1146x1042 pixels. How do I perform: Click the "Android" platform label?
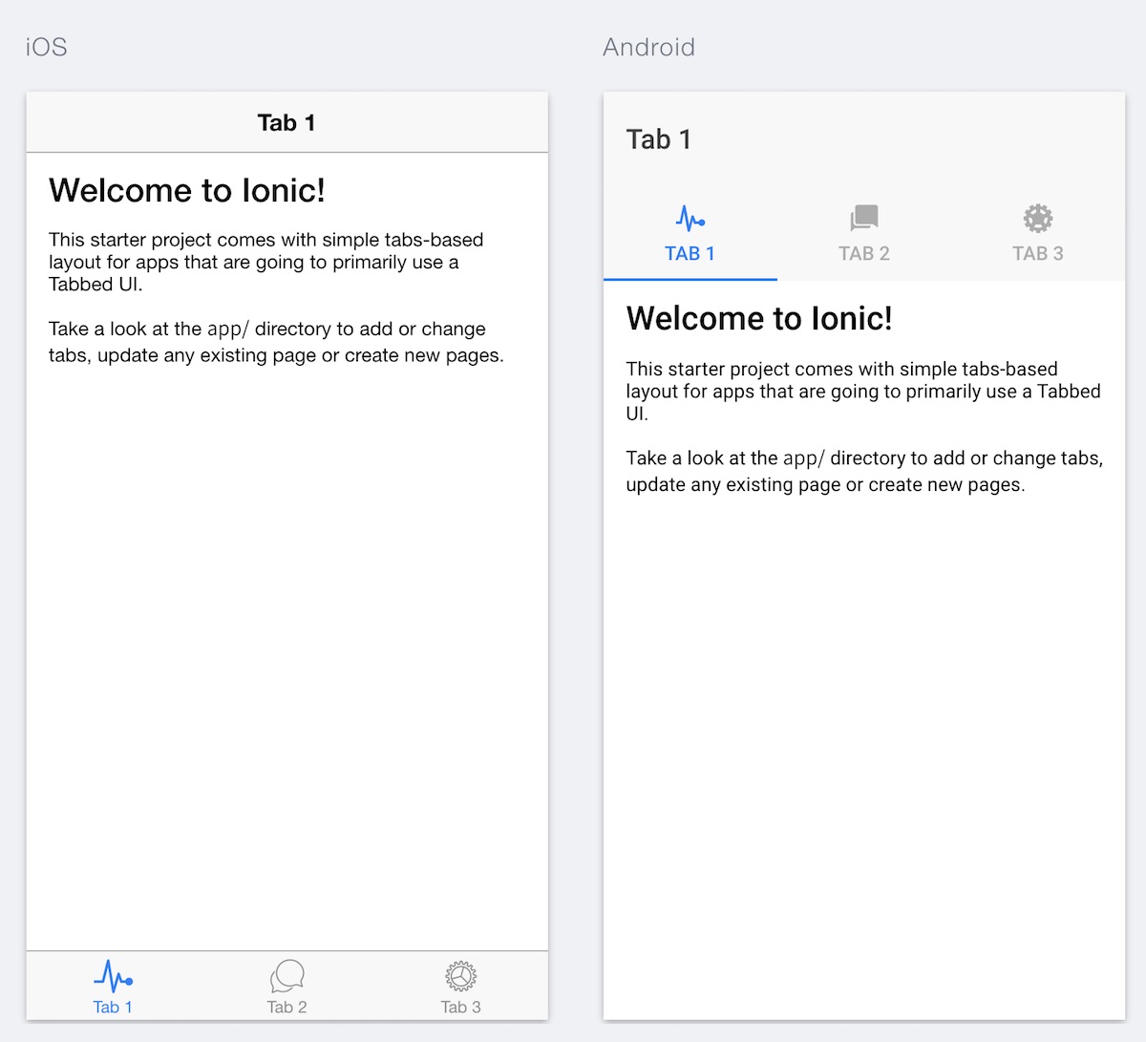[648, 47]
